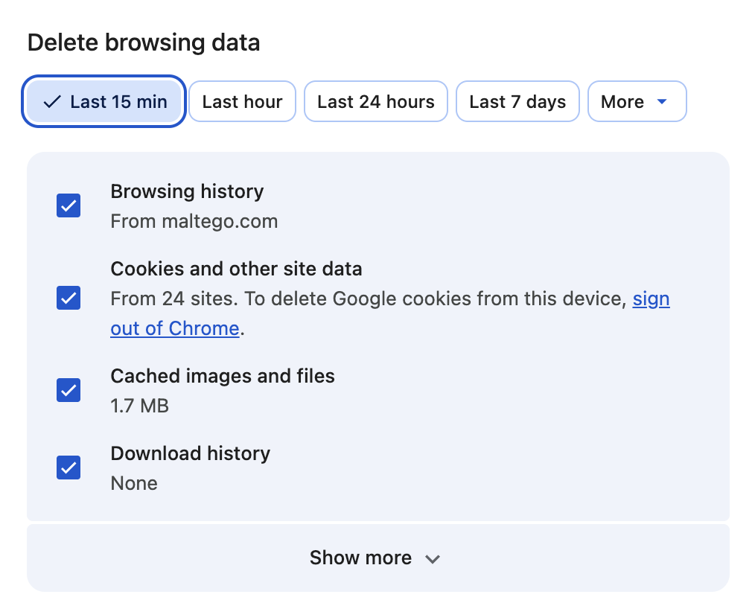Open the More time range dropdown
The width and height of the screenshot is (755, 603).
pyautogui.click(x=637, y=102)
